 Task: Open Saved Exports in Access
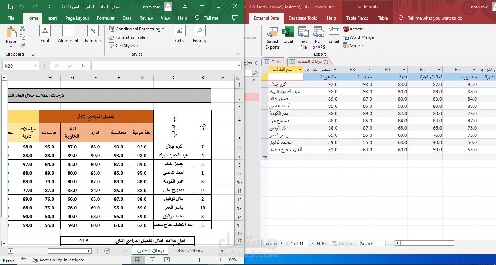272,38
